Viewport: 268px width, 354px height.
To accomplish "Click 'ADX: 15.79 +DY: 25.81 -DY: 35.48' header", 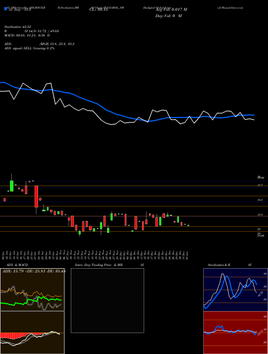I will tap(33, 271).
